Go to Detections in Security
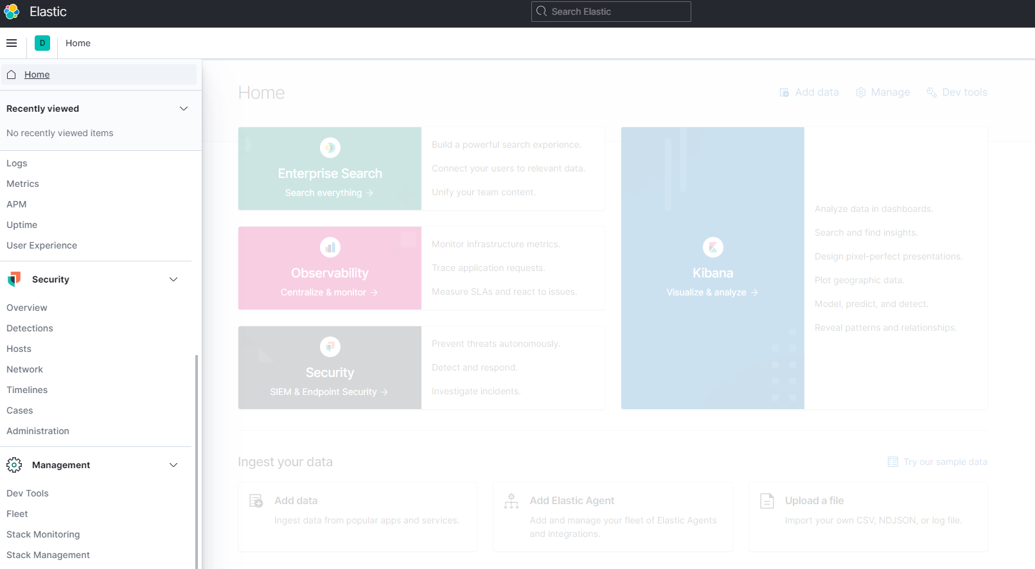1035x569 pixels. click(x=30, y=328)
